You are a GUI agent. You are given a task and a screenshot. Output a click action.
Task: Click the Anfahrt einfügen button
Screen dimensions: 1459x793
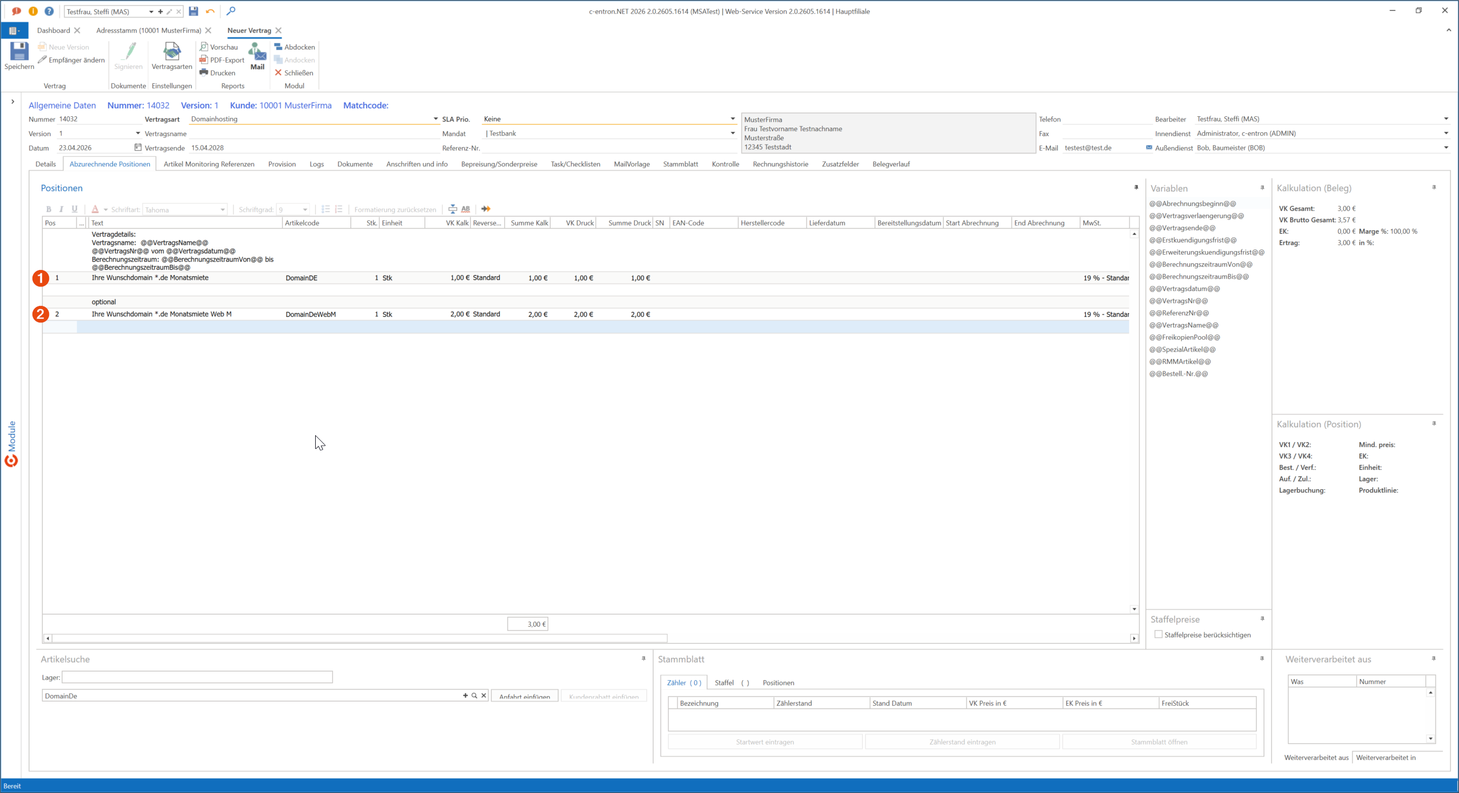524,696
